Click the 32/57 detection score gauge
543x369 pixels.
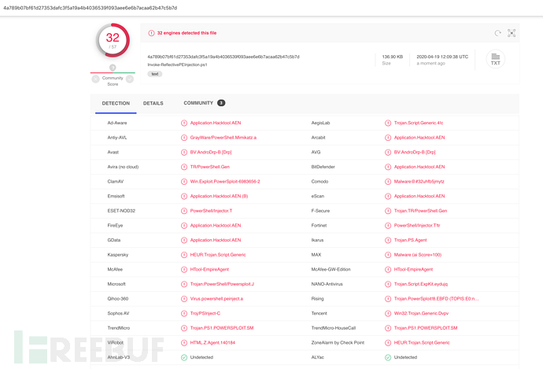click(113, 40)
